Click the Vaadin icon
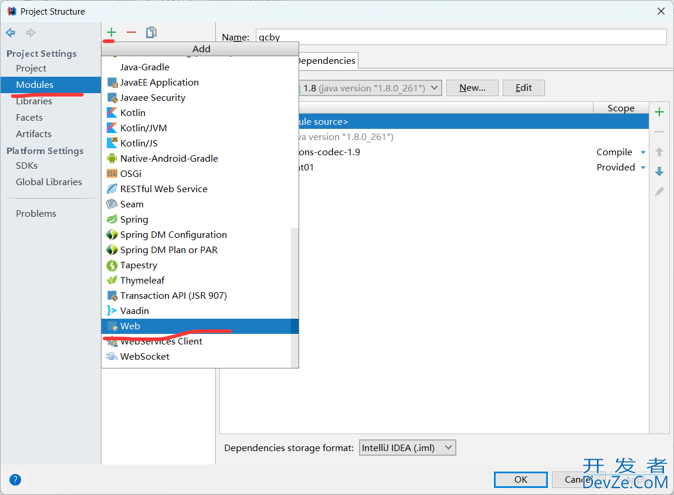This screenshot has height=495, width=674. pyautogui.click(x=112, y=311)
